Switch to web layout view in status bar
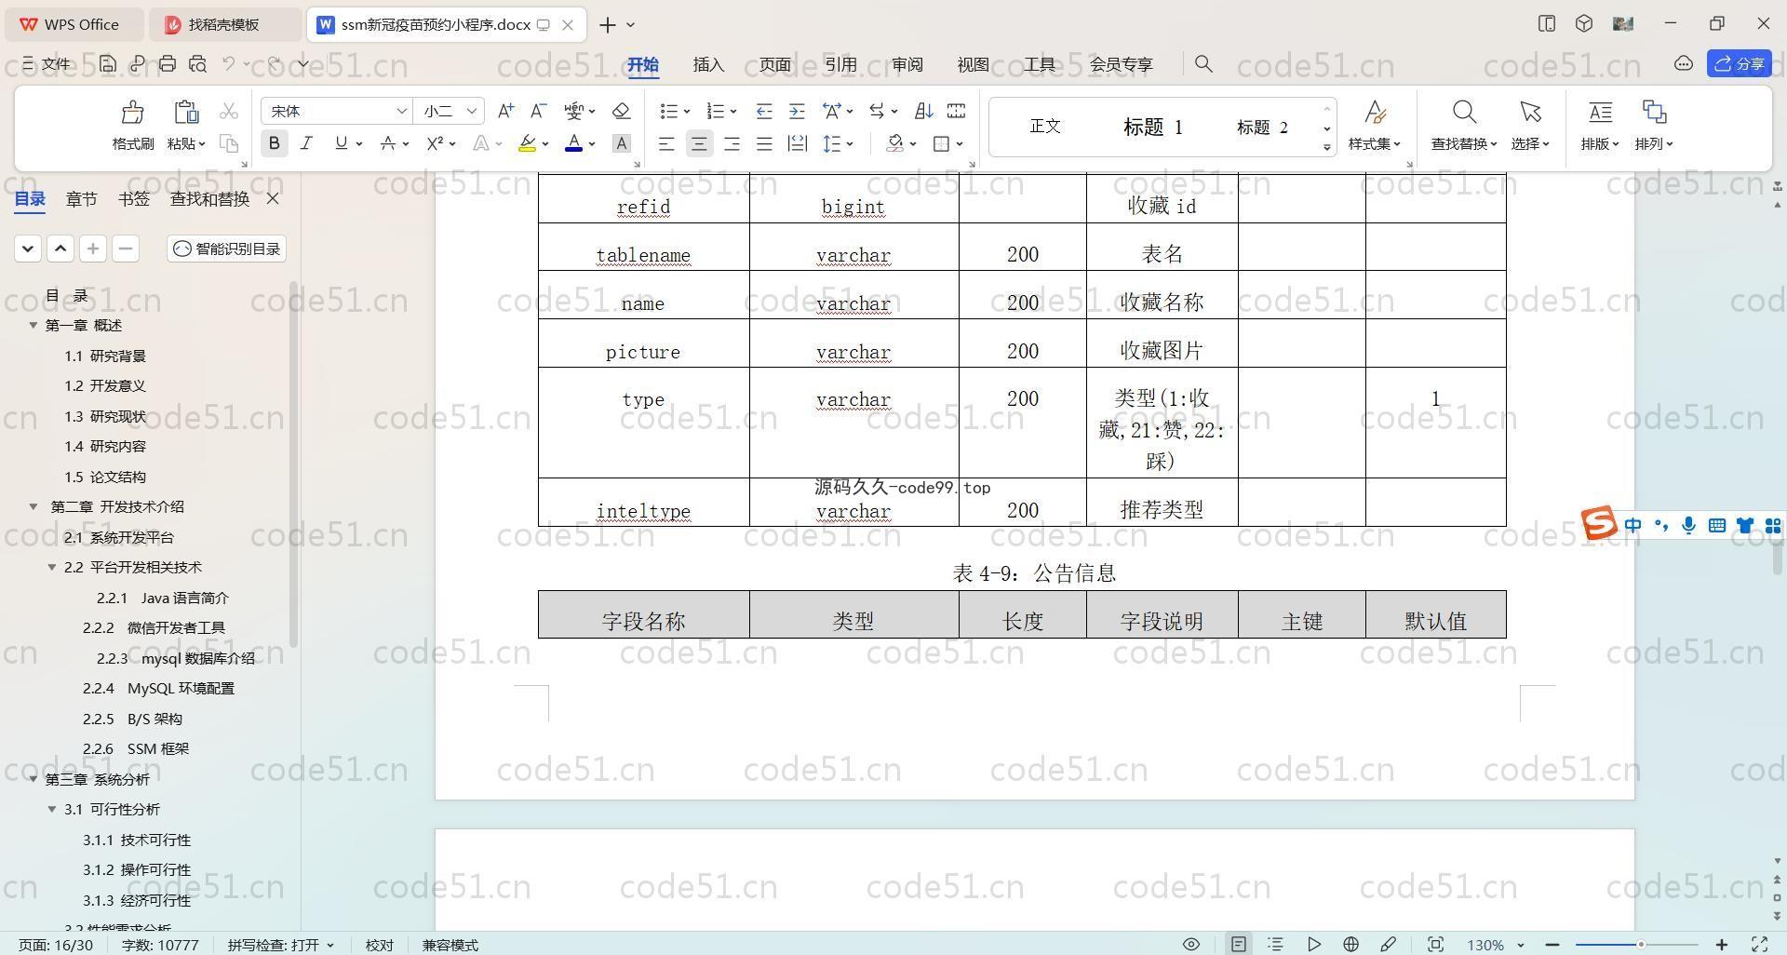1787x955 pixels. coord(1350,944)
